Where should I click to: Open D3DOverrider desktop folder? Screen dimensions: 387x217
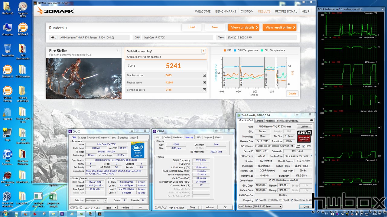coord(23,71)
